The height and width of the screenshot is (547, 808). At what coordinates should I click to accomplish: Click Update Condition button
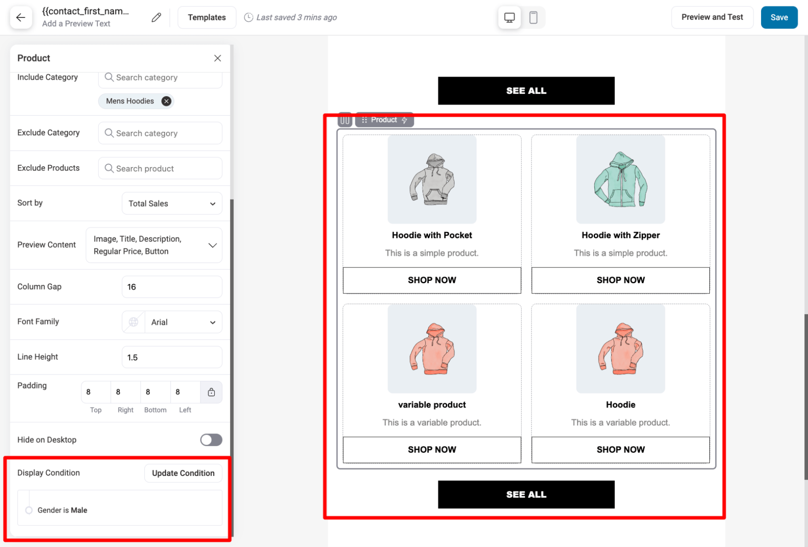pos(183,473)
